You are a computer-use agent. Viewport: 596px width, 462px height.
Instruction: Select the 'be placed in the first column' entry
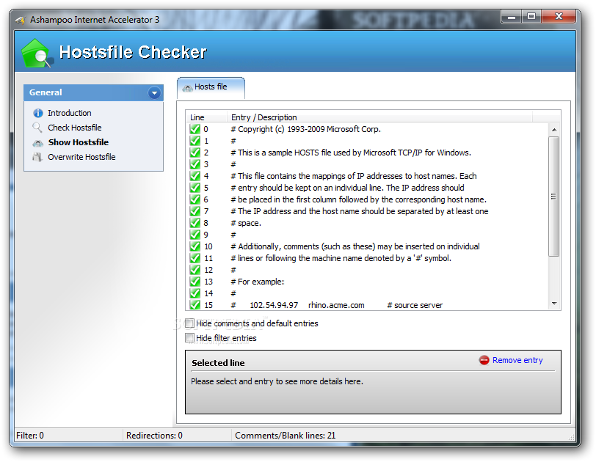tap(358, 199)
